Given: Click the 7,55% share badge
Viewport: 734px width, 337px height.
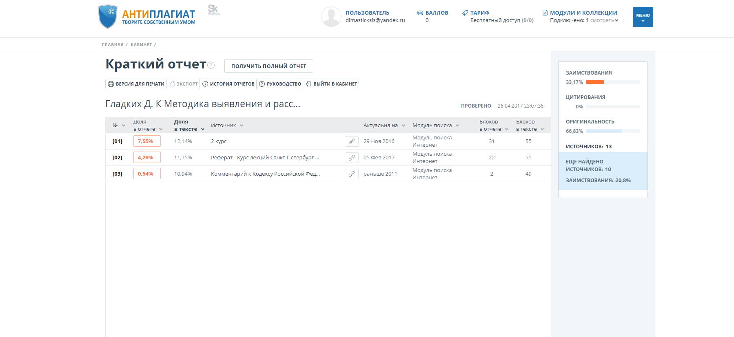Looking at the screenshot, I should coord(146,141).
